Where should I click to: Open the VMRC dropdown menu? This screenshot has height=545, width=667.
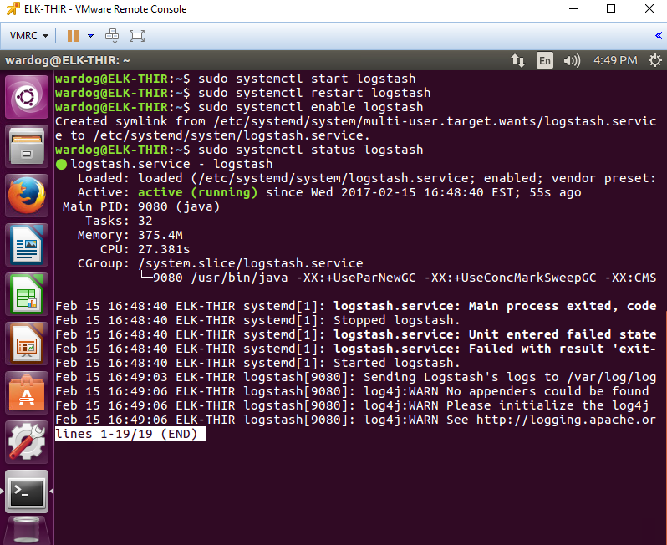click(28, 36)
